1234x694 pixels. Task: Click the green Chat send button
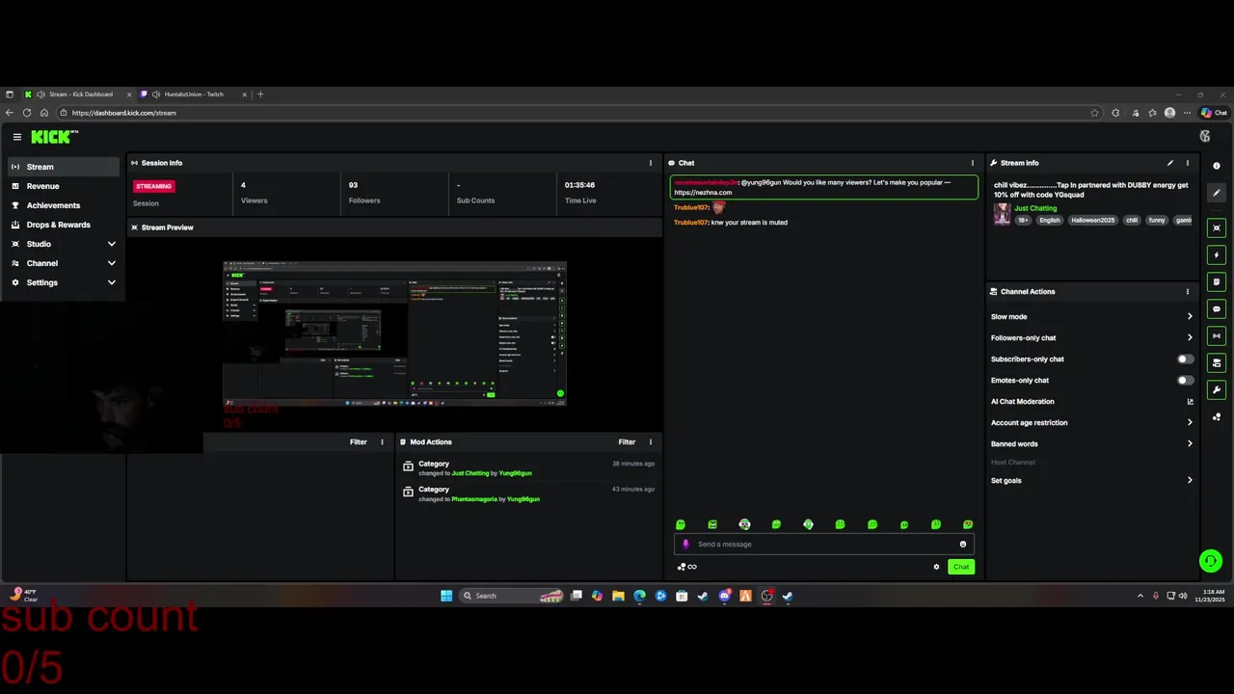tap(961, 567)
